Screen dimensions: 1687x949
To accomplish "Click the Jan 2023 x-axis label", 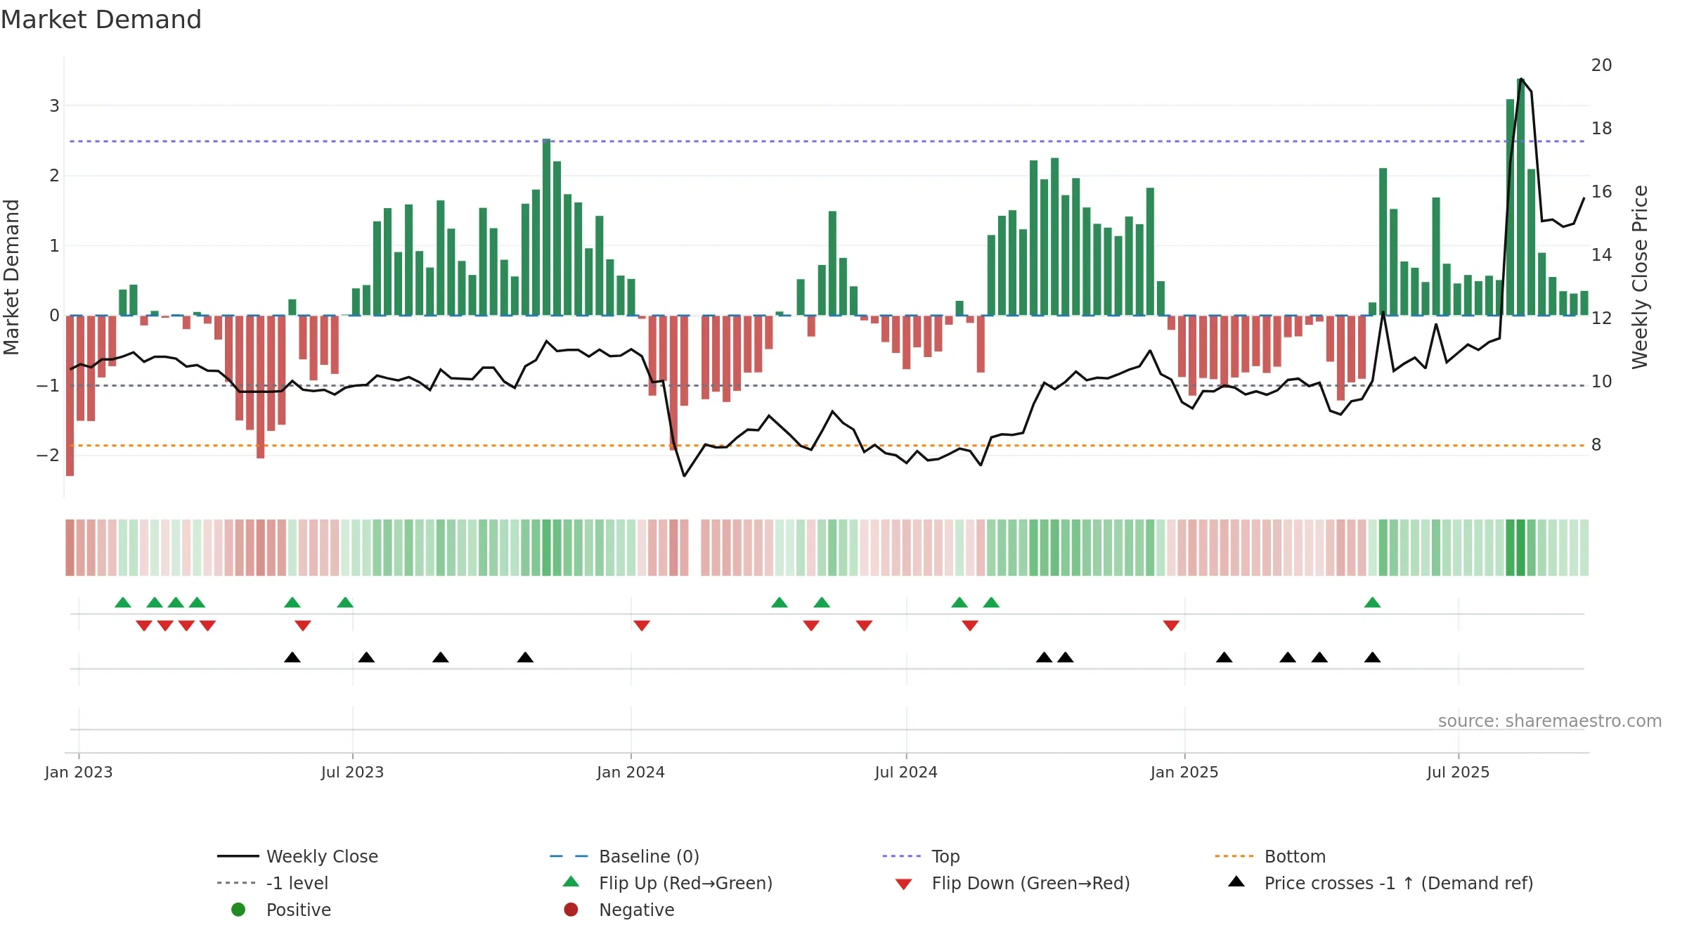I will (x=79, y=772).
